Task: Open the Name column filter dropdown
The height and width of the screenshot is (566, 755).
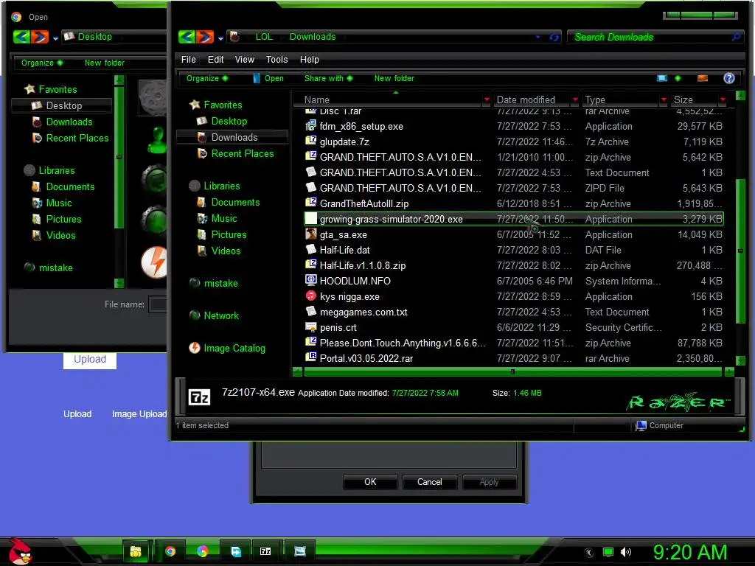Action: point(487,99)
